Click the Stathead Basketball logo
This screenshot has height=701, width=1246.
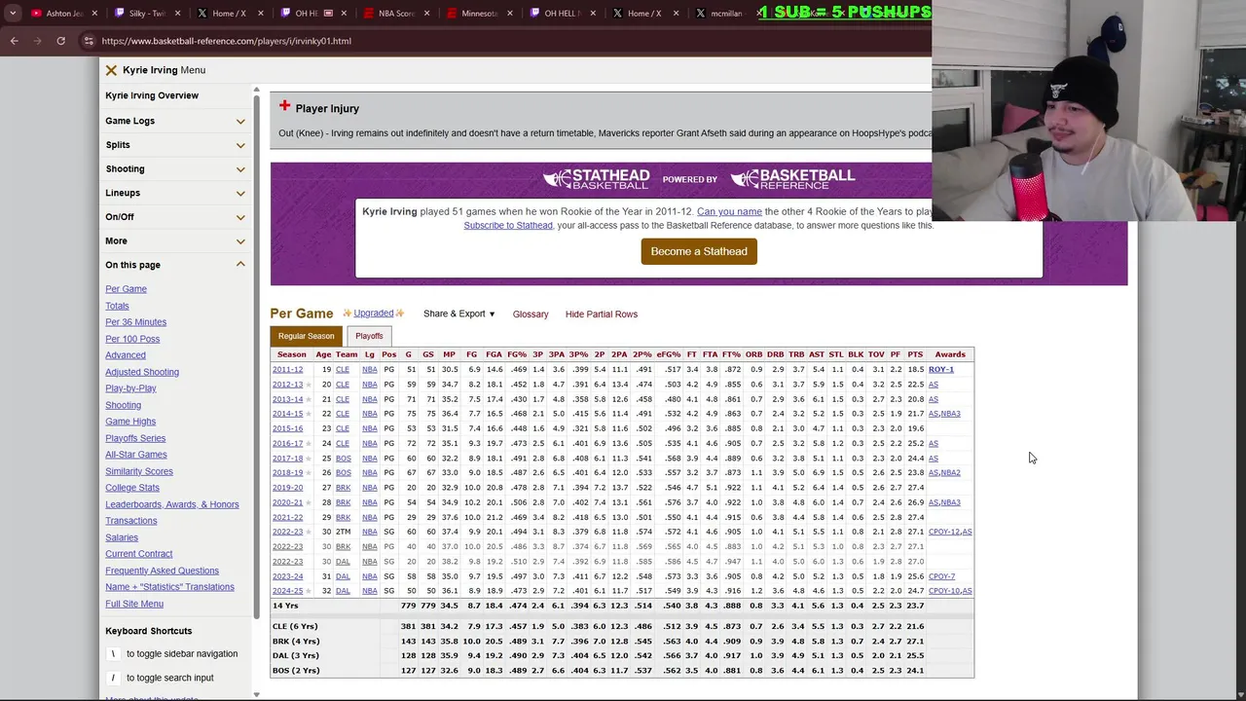(x=596, y=178)
